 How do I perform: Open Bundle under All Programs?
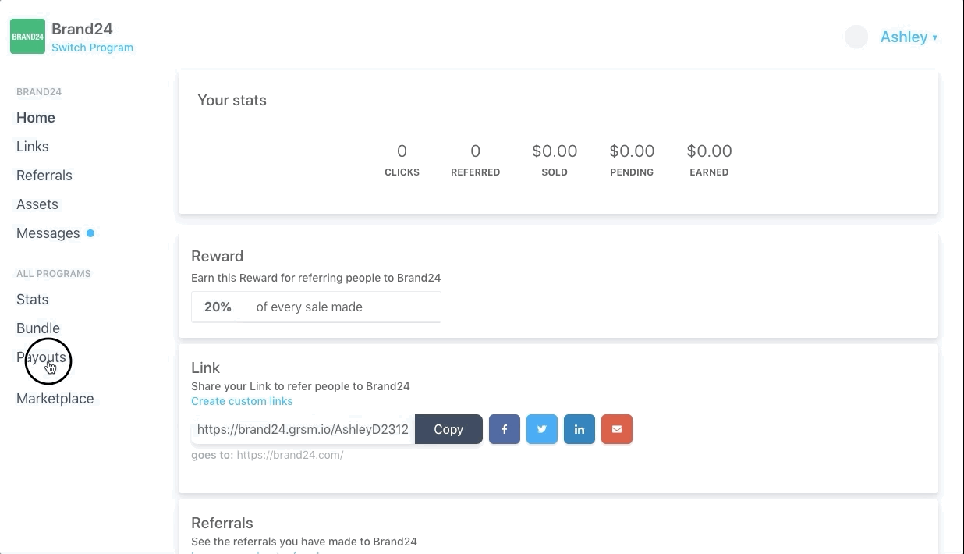[38, 328]
